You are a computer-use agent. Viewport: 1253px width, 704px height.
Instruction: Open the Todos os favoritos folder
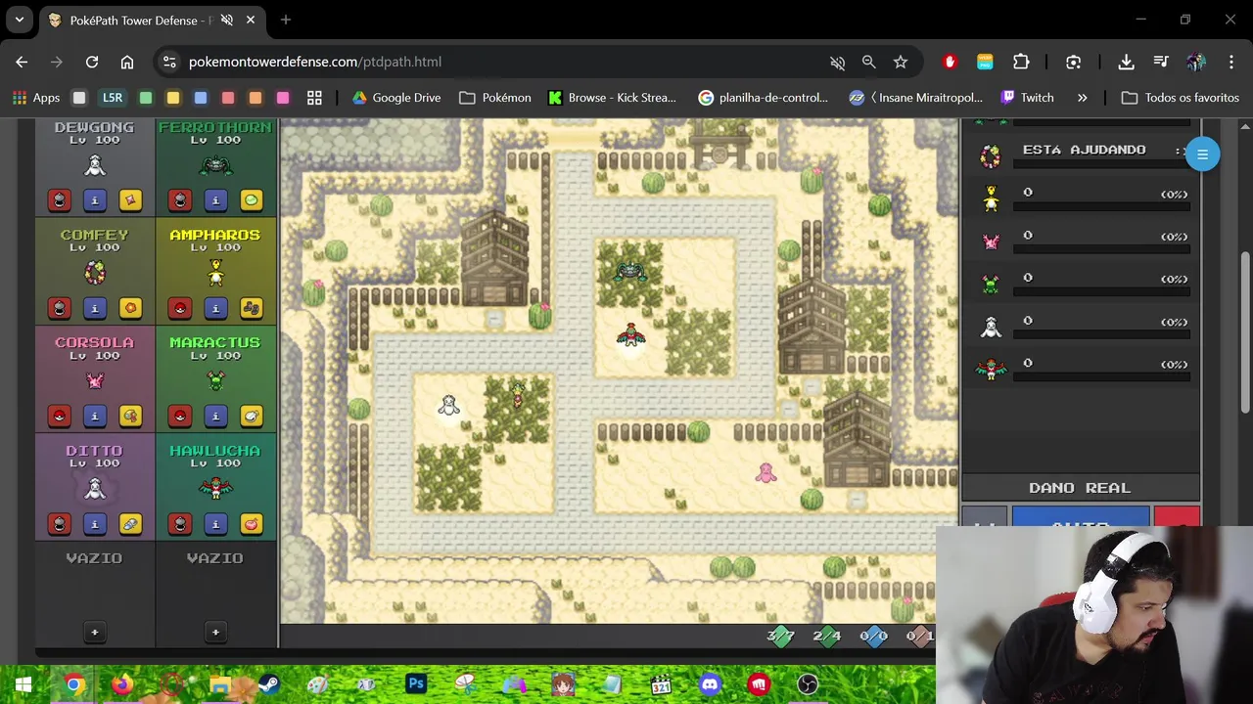click(x=1181, y=98)
